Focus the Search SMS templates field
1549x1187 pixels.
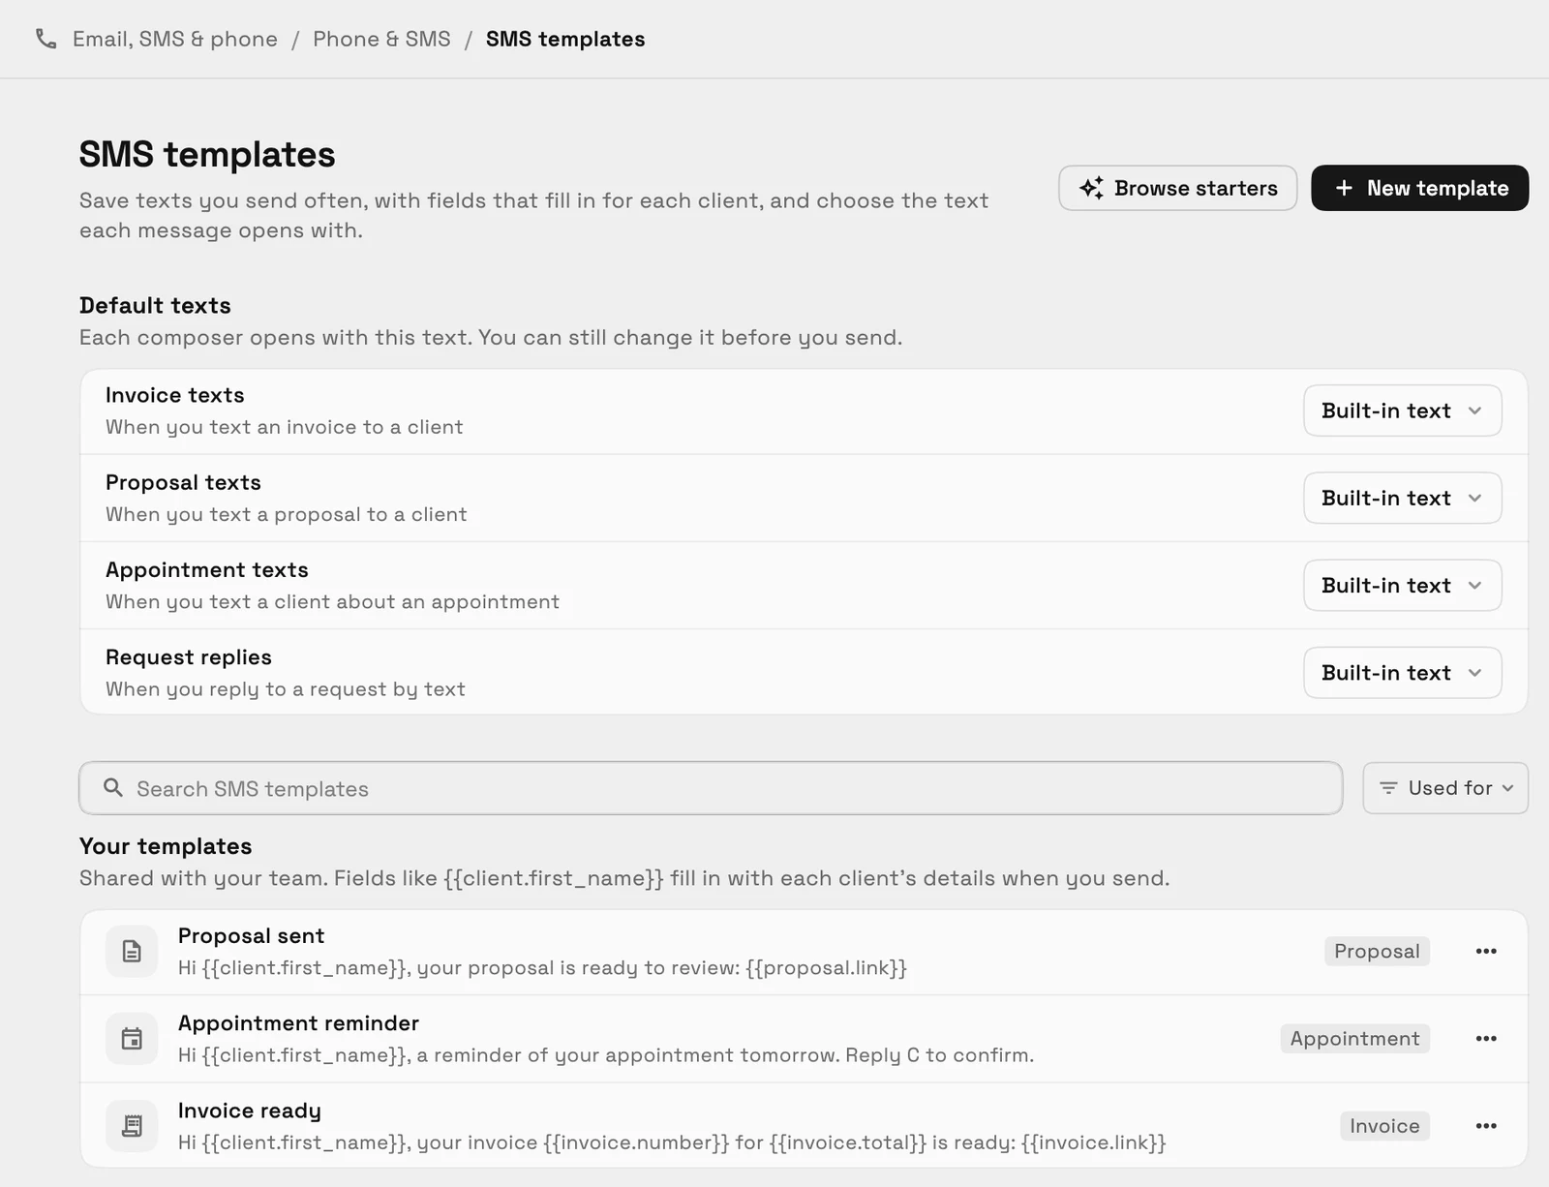[x=711, y=788]
